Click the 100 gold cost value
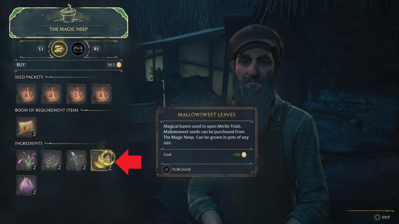Viewport: 399px width, 224px height. 240,155
